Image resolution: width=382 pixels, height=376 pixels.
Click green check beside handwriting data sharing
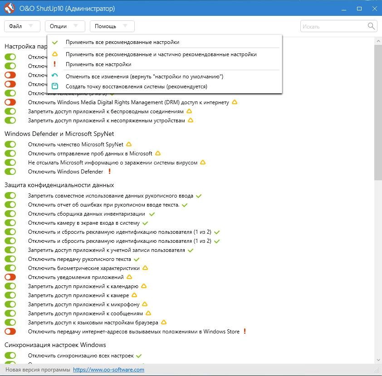[x=199, y=196]
